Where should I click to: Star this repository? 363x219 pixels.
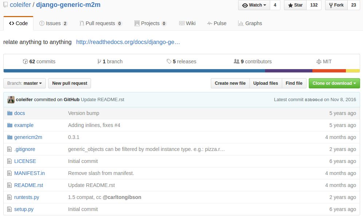pos(295,5)
